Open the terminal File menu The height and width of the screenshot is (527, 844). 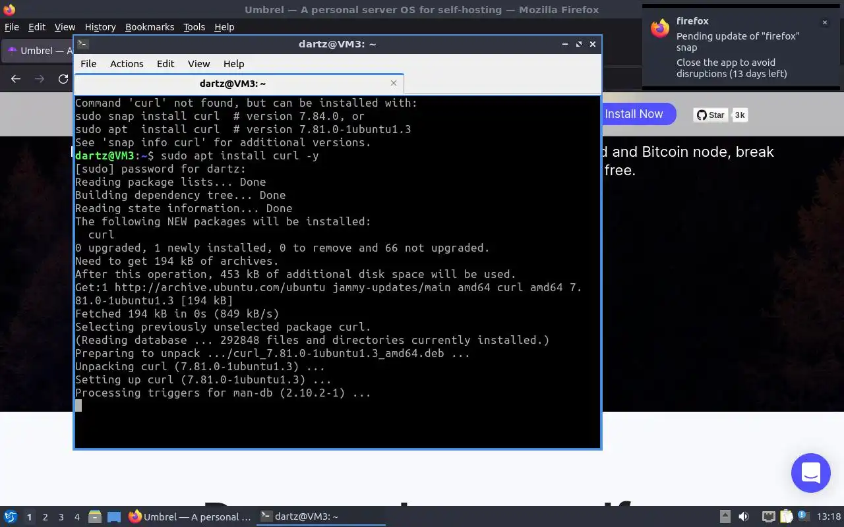[88, 64]
